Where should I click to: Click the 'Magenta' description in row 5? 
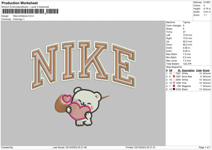(x=186, y=86)
